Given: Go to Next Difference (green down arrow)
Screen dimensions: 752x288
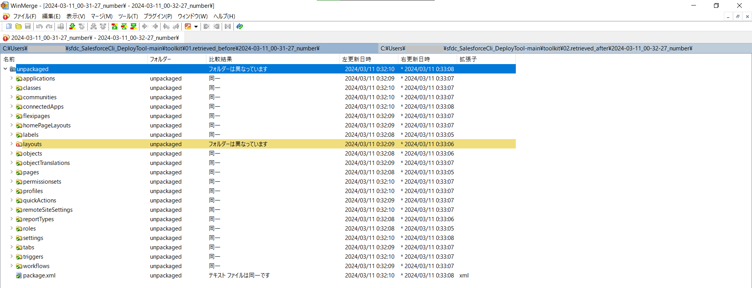Looking at the screenshot, I should tap(72, 26).
